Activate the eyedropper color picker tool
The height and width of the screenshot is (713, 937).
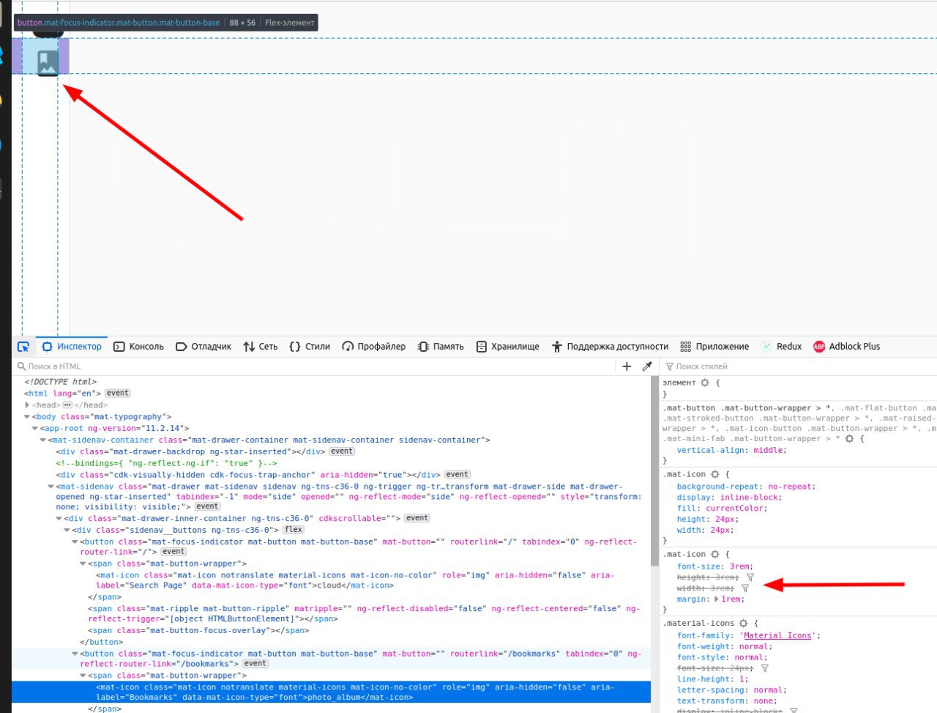647,366
